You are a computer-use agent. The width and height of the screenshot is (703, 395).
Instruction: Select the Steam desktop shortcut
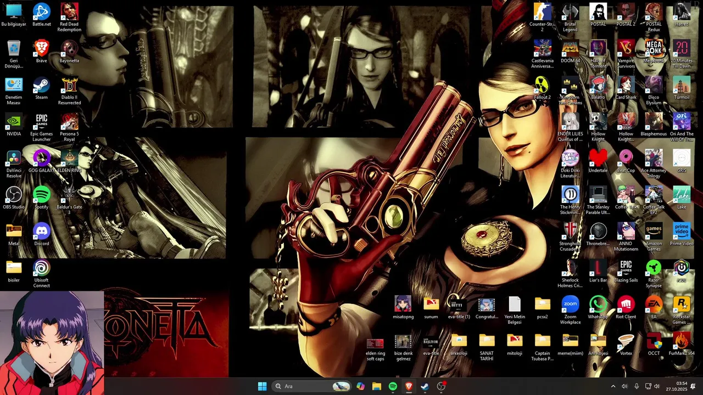(41, 89)
